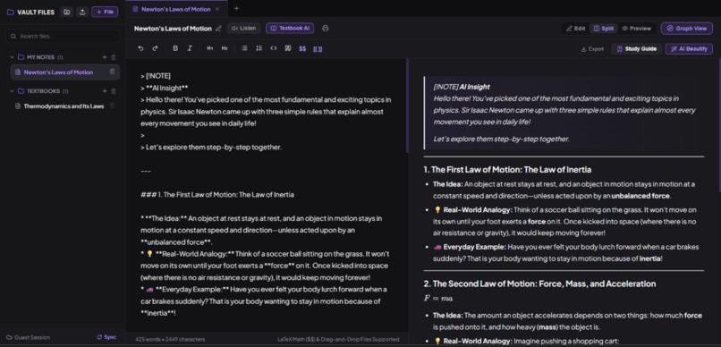Click the AI Beautify button
Image resolution: width=721 pixels, height=347 pixels.
(x=689, y=48)
